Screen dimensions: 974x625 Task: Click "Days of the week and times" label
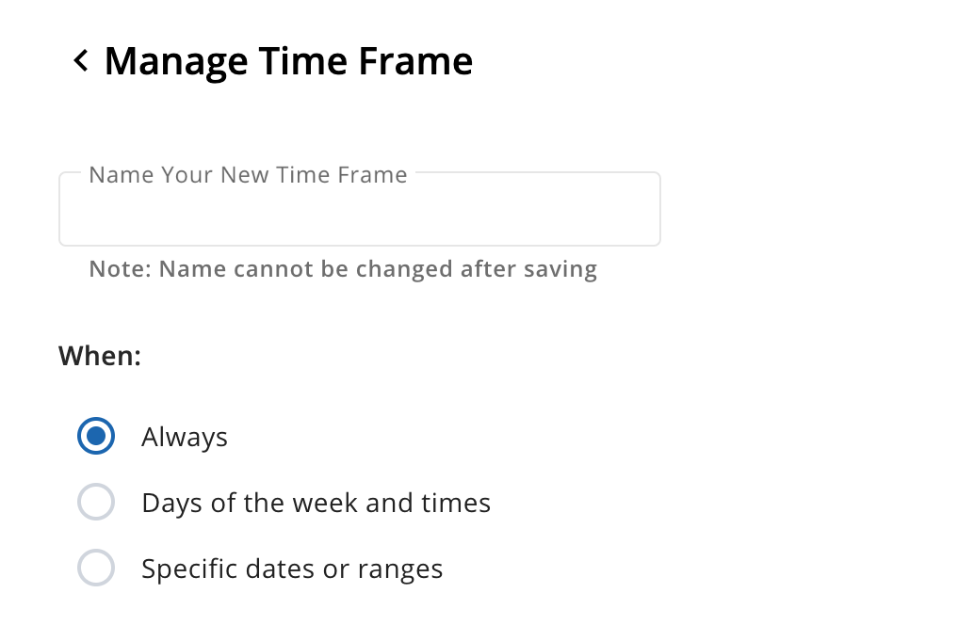click(317, 504)
